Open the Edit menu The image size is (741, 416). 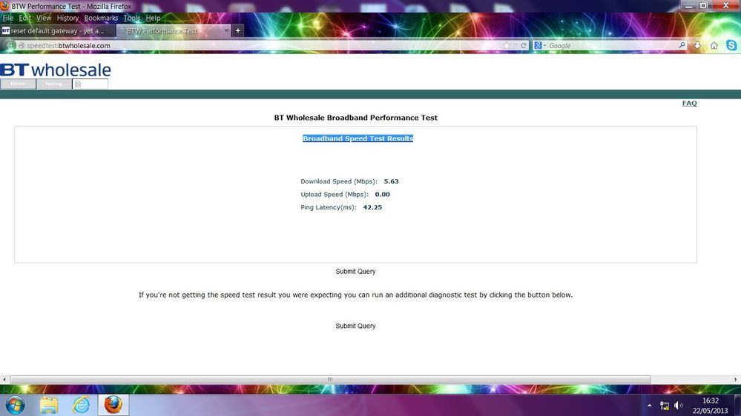[x=24, y=18]
